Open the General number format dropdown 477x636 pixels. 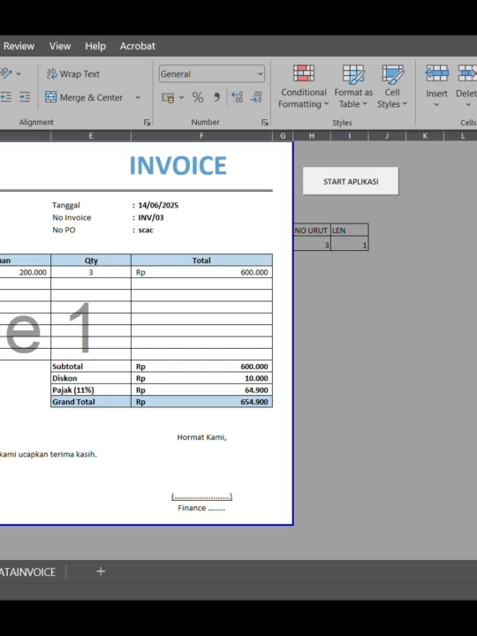212,74
